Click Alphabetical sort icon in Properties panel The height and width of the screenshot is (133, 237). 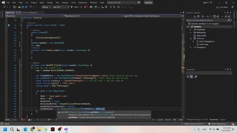pos(191,76)
